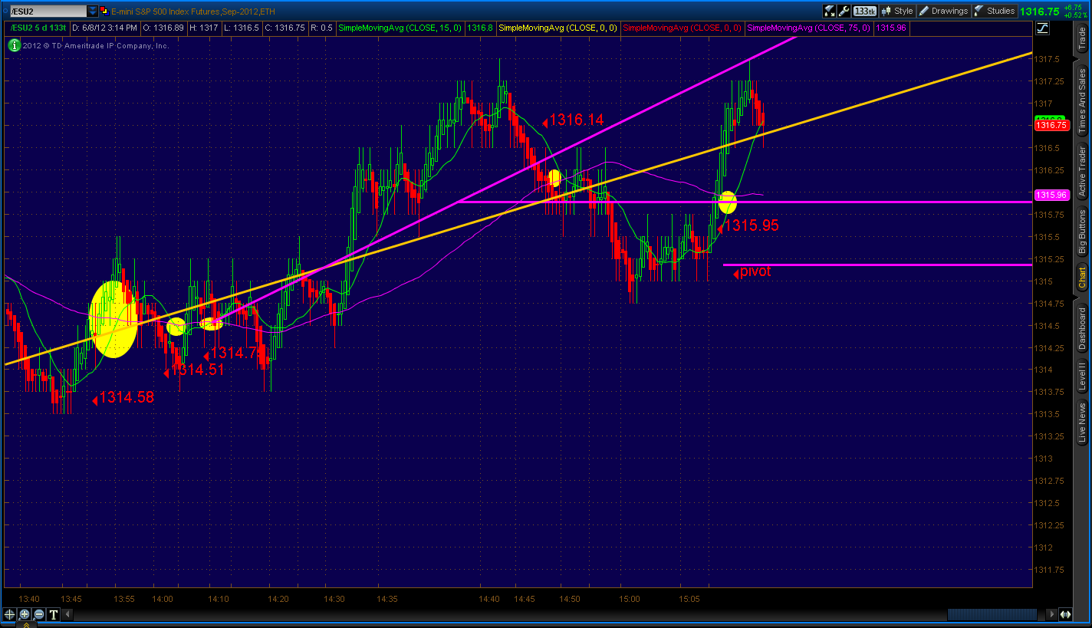Click the zoom out magnifier icon

point(39,614)
